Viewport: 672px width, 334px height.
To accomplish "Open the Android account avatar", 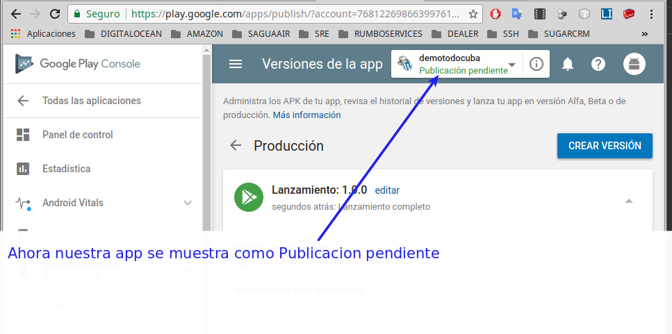I will [634, 64].
